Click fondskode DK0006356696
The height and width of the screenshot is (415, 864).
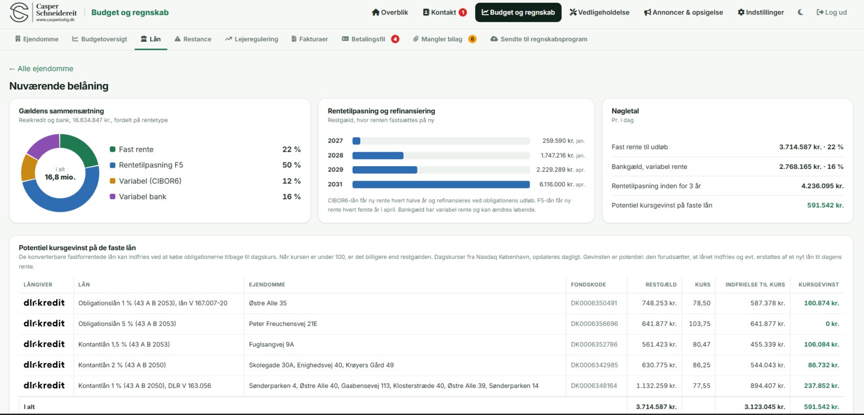pos(595,324)
